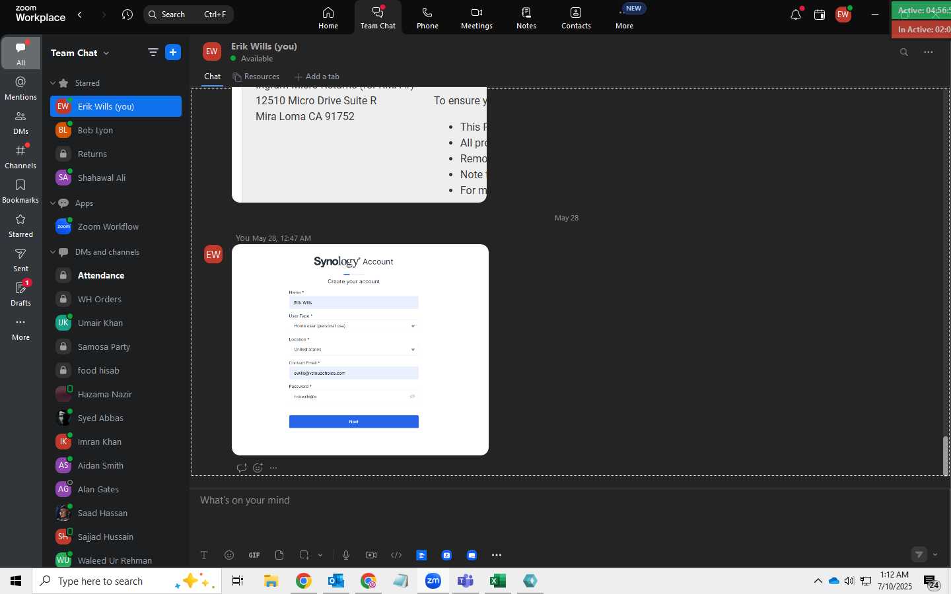The height and width of the screenshot is (594, 951).
Task: Collapse the DMs and channels section
Action: click(53, 252)
